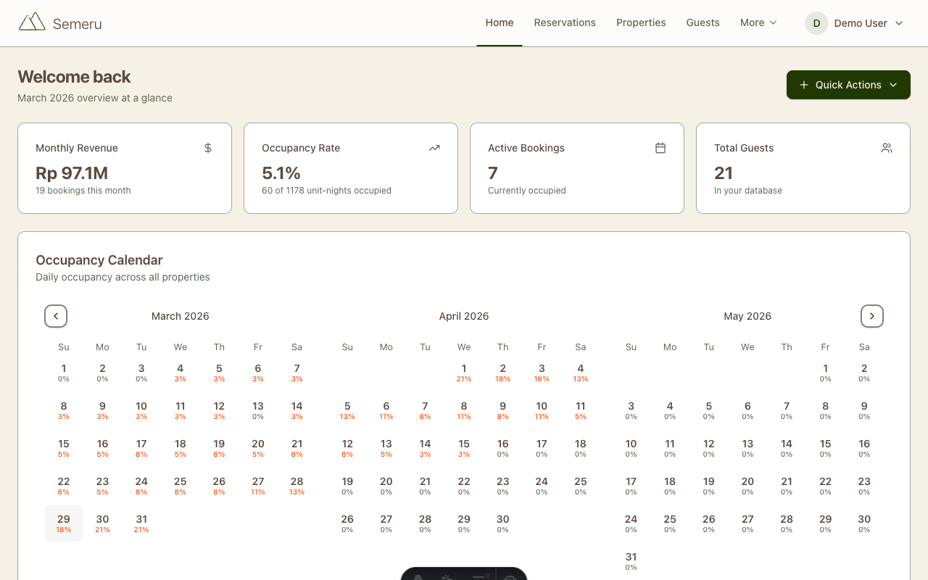This screenshot has width=928, height=580.
Task: Open the Quick Actions dropdown
Action: pos(848,85)
